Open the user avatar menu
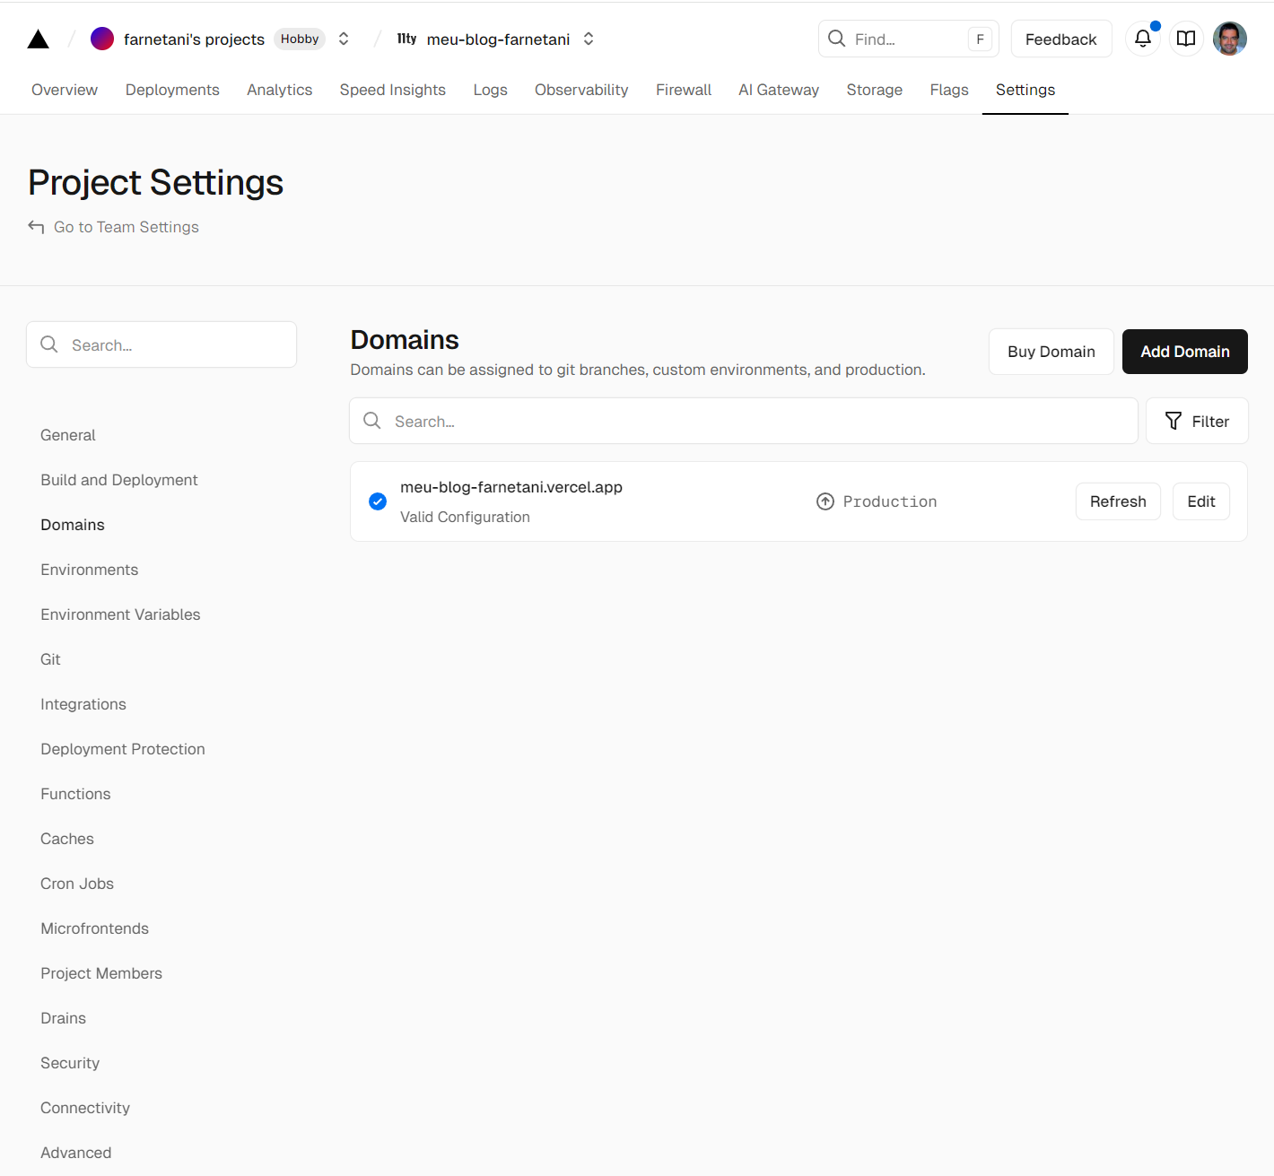This screenshot has height=1176, width=1274. 1229,39
